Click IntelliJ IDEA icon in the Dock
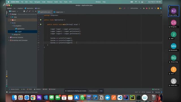The image size is (181, 102). click(x=126, y=97)
